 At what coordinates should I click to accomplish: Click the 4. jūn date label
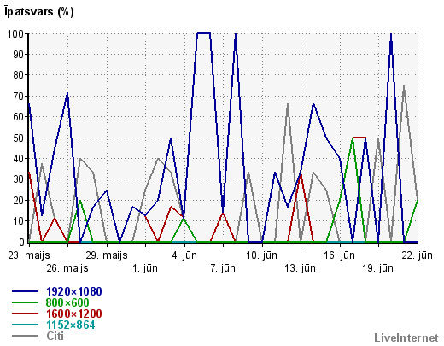point(184,255)
